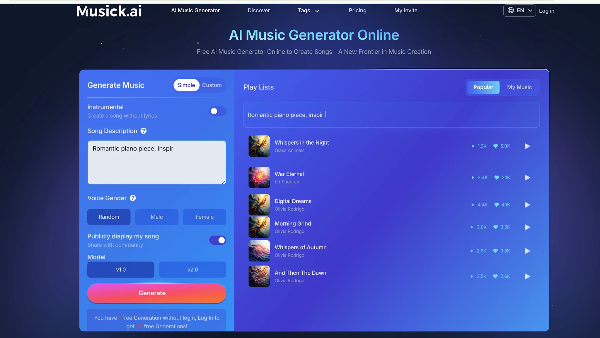Play Whispers of Autumn
The image size is (600, 338).
coord(527,251)
